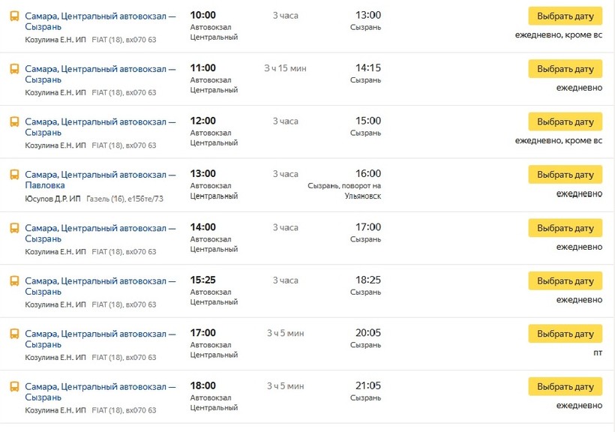This screenshot has width=615, height=432.
Task: Click the bus icon for the 17:00 departure
Action: tap(14, 334)
